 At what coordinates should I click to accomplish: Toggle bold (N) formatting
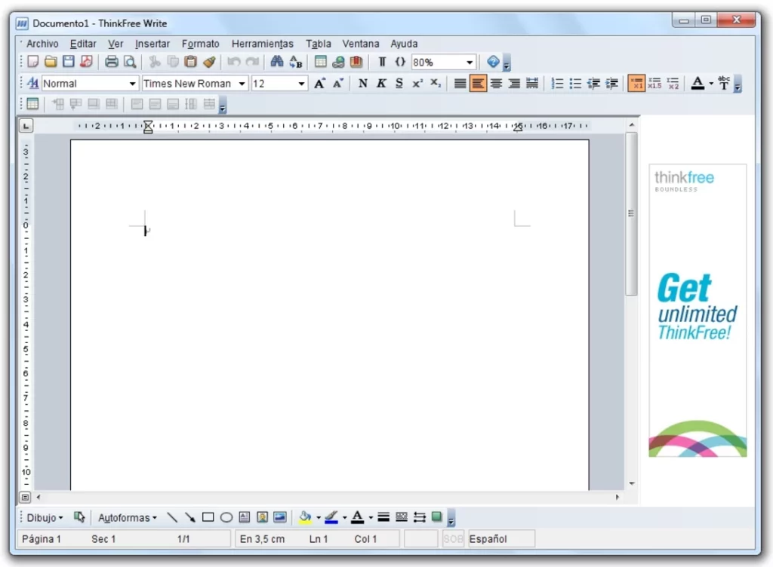(x=363, y=84)
